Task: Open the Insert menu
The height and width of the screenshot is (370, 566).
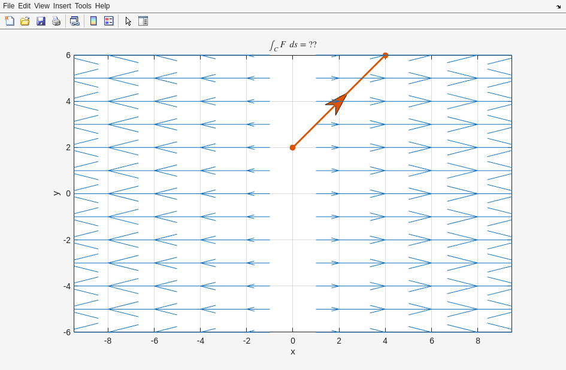Action: pos(62,6)
